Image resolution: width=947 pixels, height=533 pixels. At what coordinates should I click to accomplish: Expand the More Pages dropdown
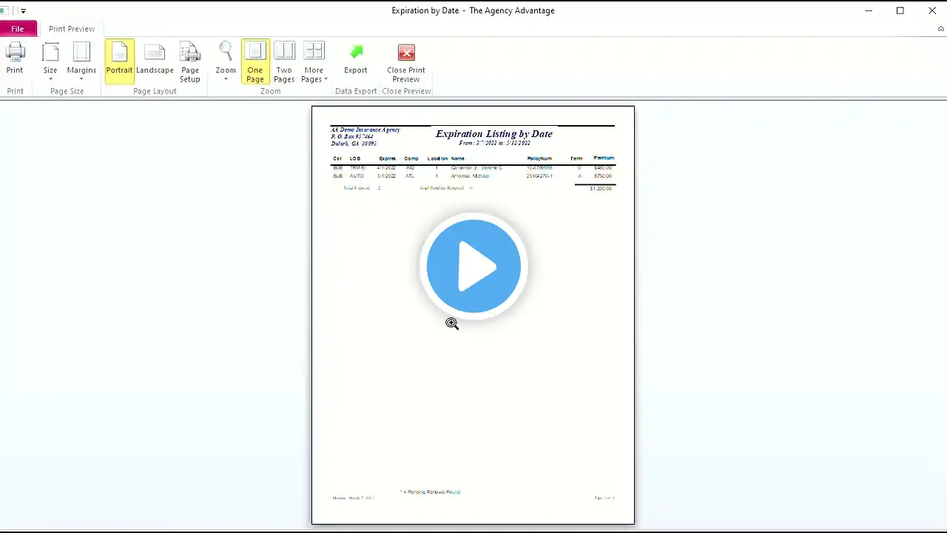click(x=314, y=62)
